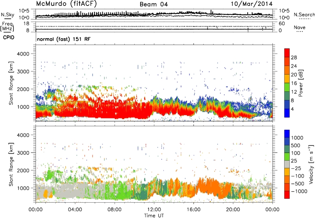The height and width of the screenshot is (218, 315).
Task: Select the 2000 km tick on the velocity panel
Action: (23, 171)
